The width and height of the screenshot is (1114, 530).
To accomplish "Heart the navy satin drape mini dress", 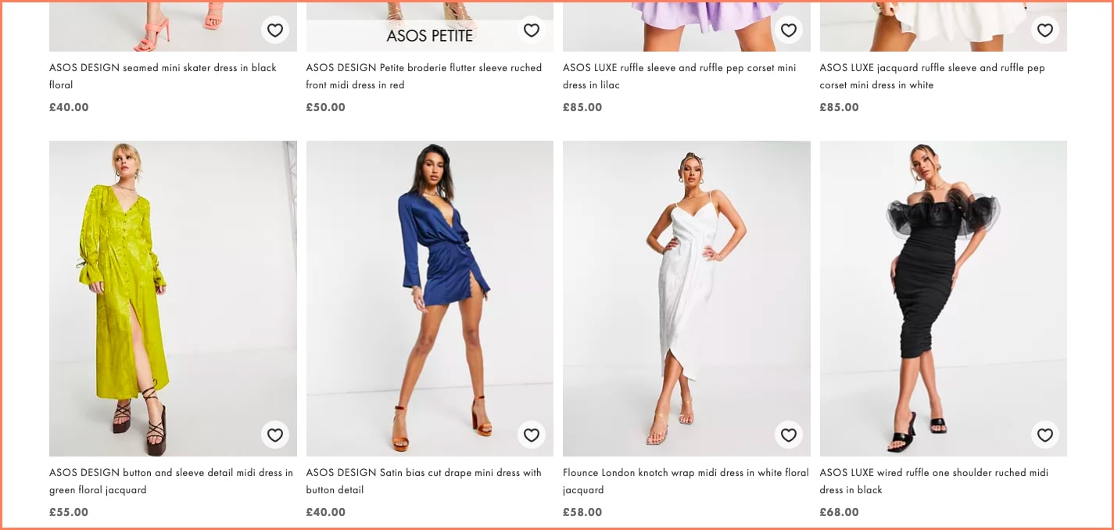I will point(532,435).
